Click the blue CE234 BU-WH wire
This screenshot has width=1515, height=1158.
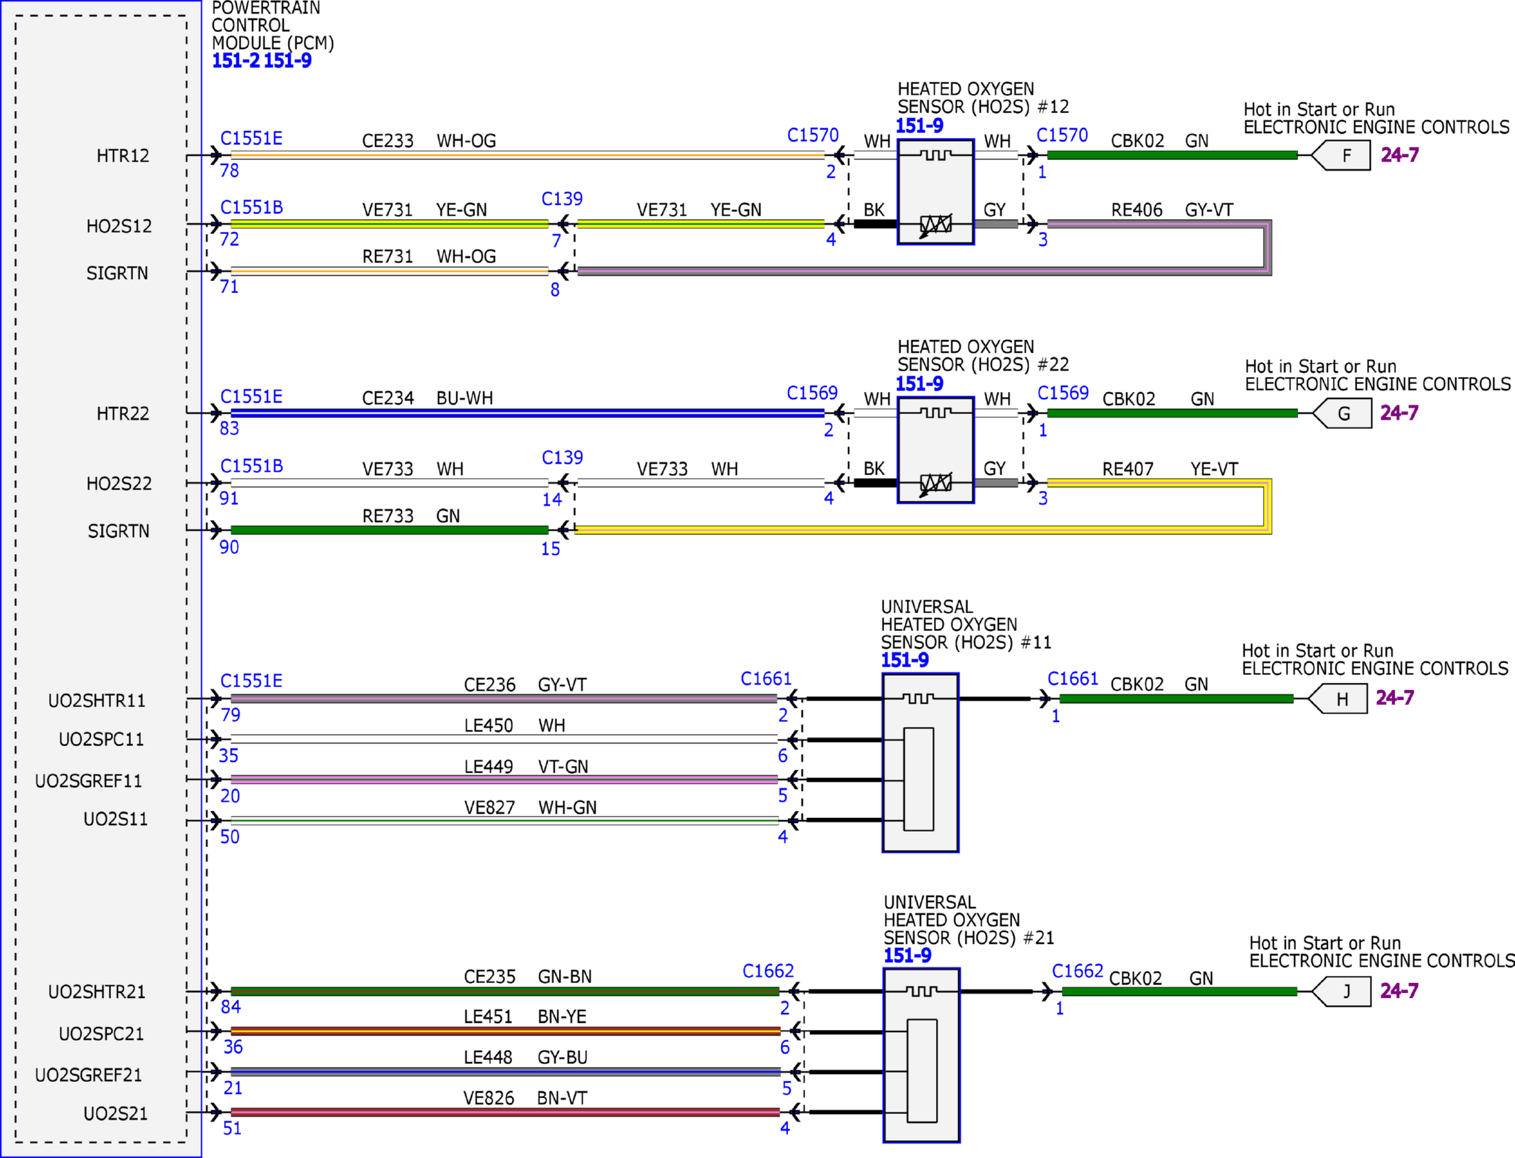pos(528,413)
